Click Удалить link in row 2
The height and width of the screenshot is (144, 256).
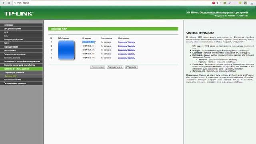[131, 46]
